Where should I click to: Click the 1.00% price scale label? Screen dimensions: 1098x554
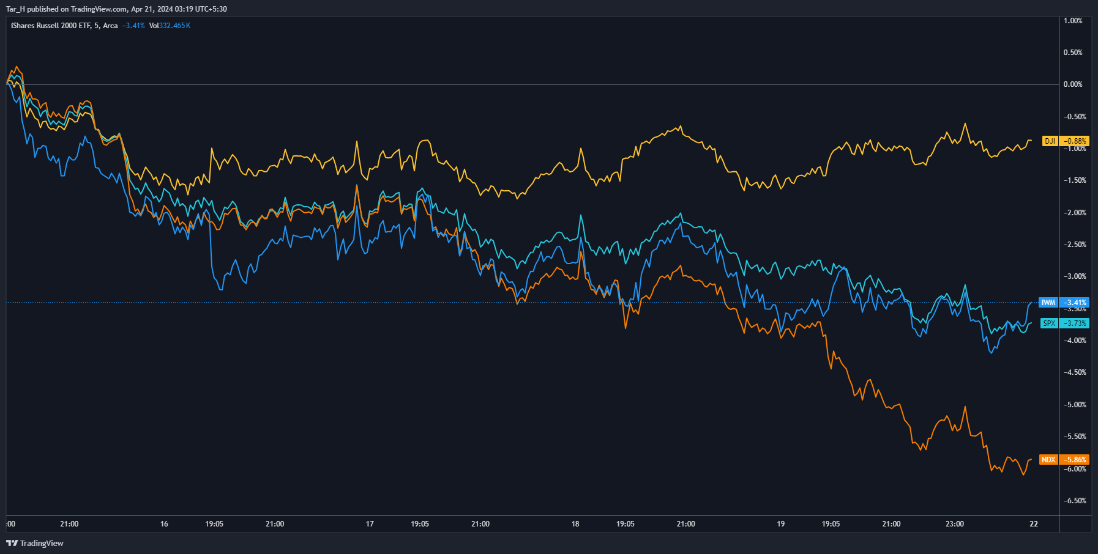coord(1073,21)
